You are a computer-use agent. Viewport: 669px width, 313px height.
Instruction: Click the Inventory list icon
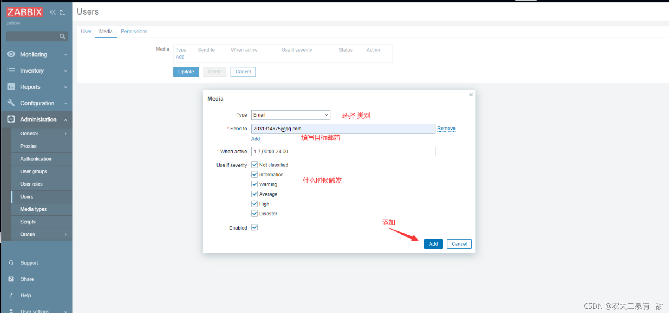[x=11, y=71]
